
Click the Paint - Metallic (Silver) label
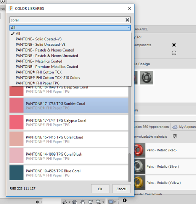(x=163, y=167)
